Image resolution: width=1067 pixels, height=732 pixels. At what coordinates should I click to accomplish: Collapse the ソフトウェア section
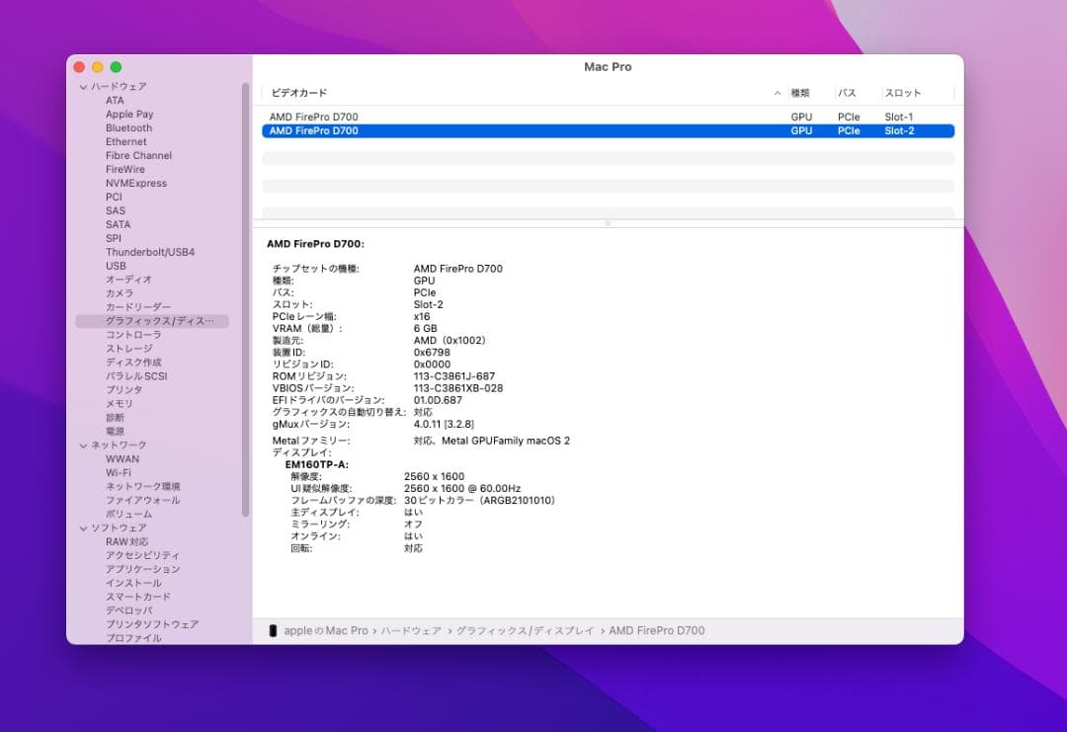84,528
